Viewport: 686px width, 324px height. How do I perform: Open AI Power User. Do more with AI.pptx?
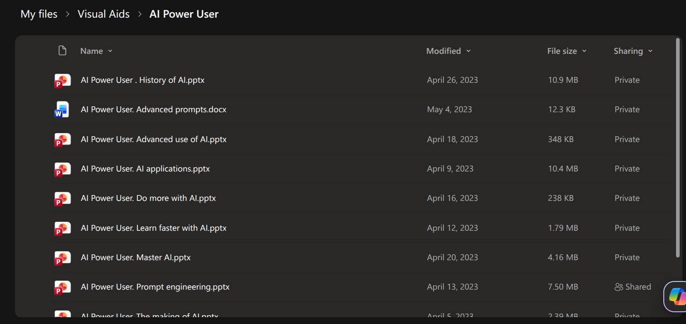pos(148,198)
